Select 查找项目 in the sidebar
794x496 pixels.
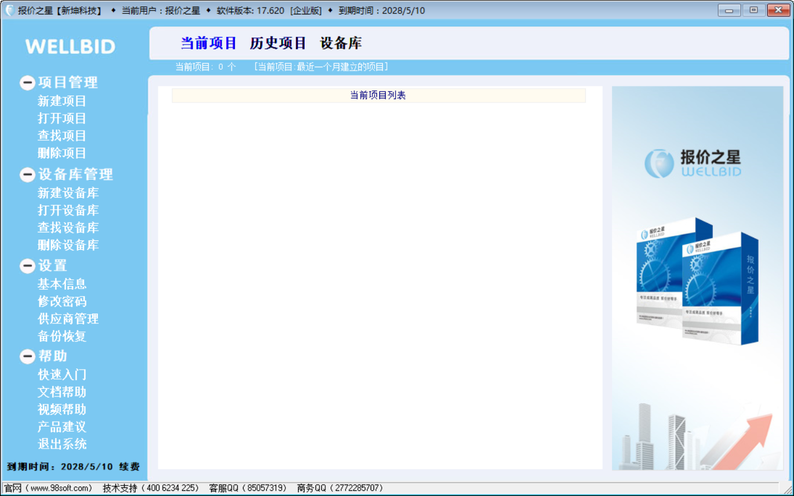pyautogui.click(x=62, y=136)
